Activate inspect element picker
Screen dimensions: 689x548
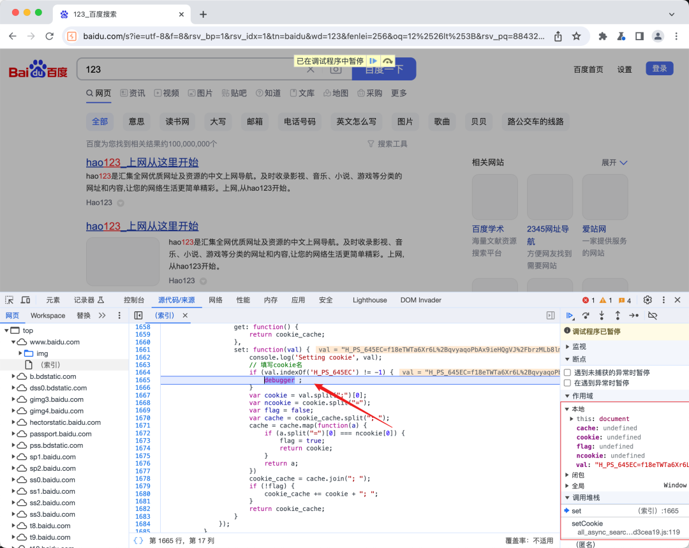pos(9,300)
